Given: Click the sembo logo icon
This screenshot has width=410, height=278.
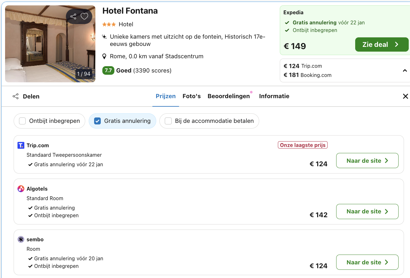Looking at the screenshot, I should click(x=21, y=239).
